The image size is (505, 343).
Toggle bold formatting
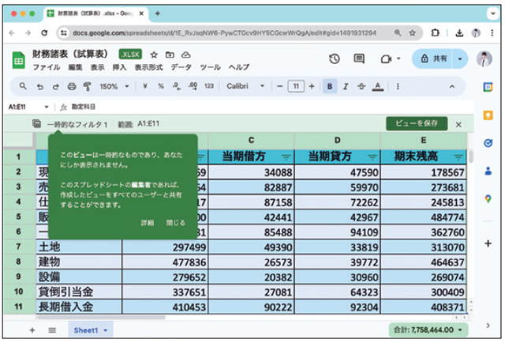[330, 86]
